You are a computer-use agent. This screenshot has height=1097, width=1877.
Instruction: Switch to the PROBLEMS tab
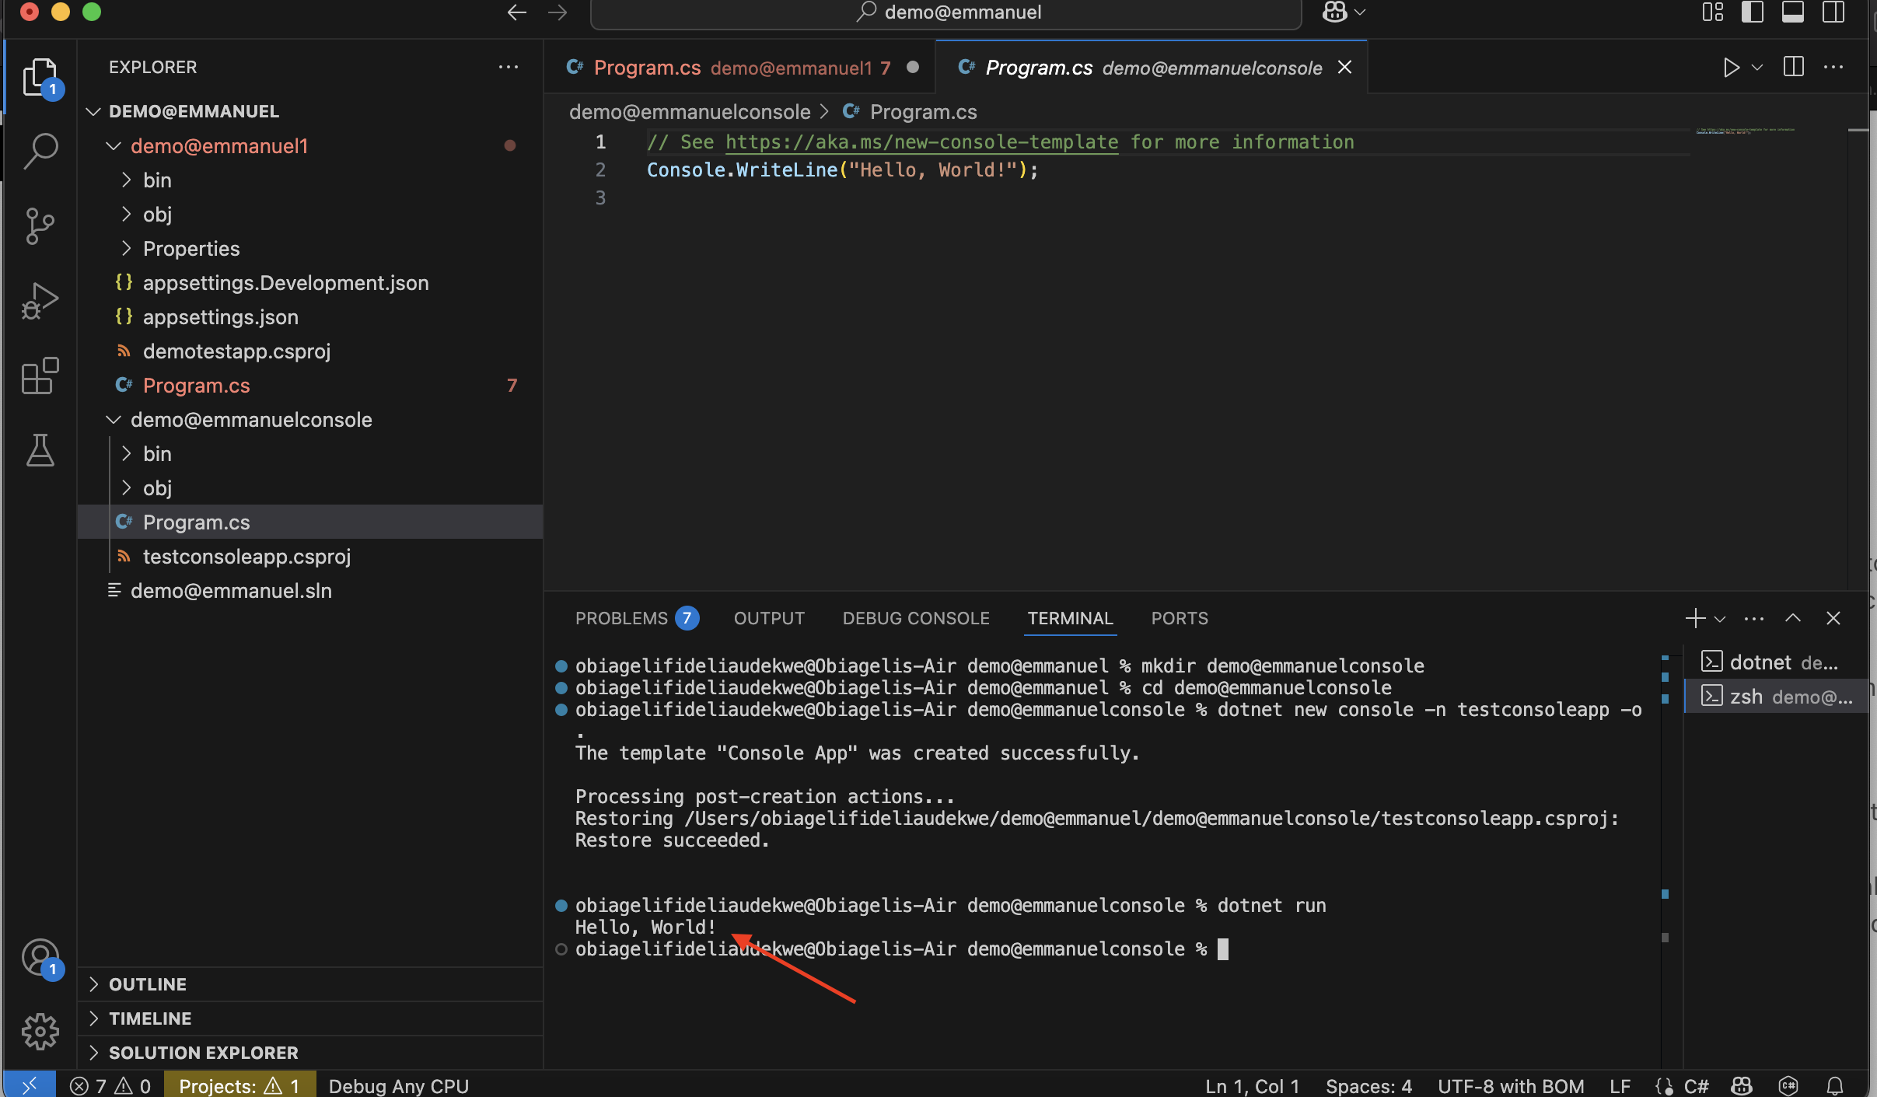tap(636, 618)
